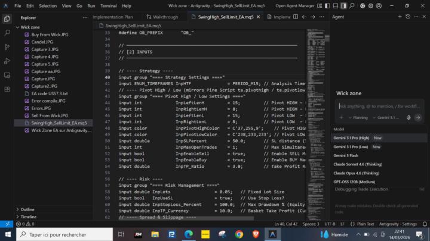Open Remote Explorer view in activity bar
The image size is (430, 241).
7,76
